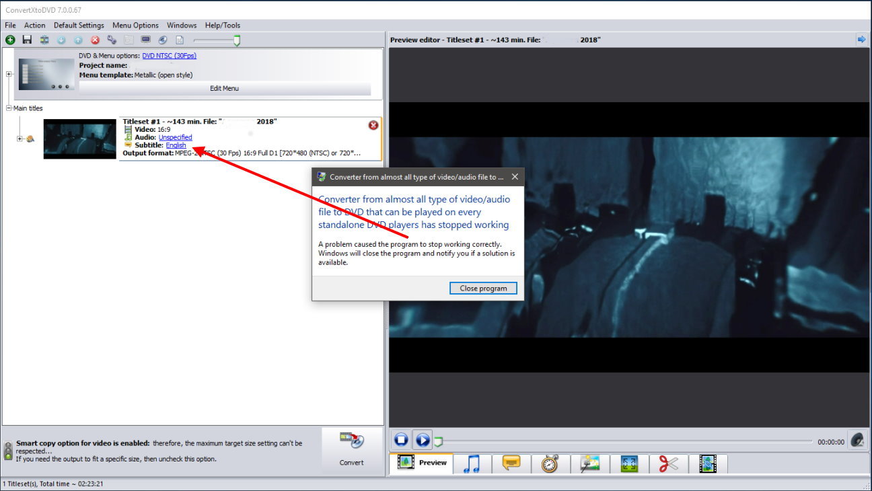
Task: Click the grayed document toolbar icon
Action: pyautogui.click(x=129, y=40)
